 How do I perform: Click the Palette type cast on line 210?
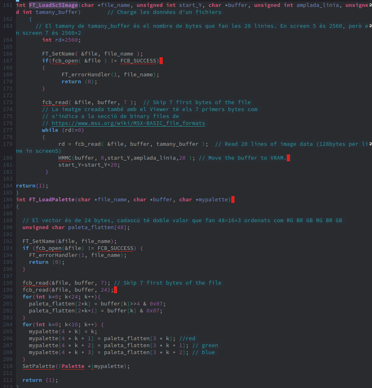tap(73, 366)
